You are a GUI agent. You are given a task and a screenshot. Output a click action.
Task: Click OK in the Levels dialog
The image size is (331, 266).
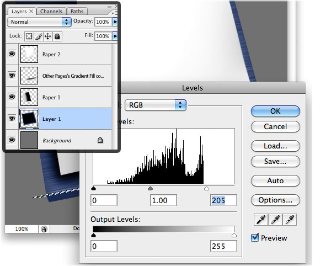click(275, 111)
